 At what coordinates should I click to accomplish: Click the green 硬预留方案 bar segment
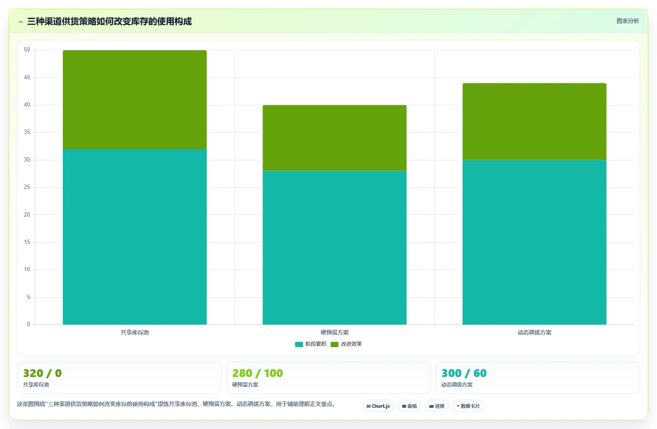pos(335,138)
